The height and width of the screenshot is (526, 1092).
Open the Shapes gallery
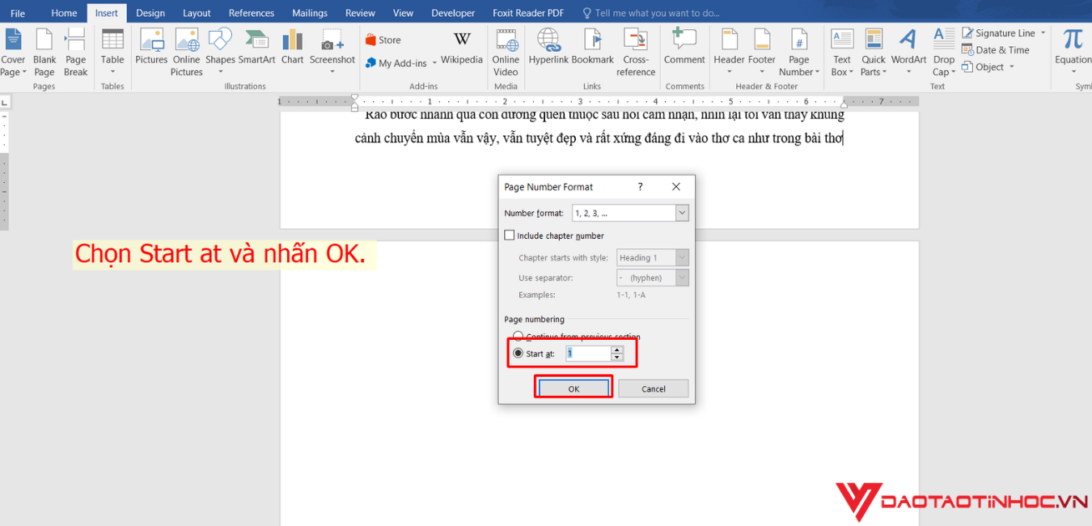tap(220, 53)
